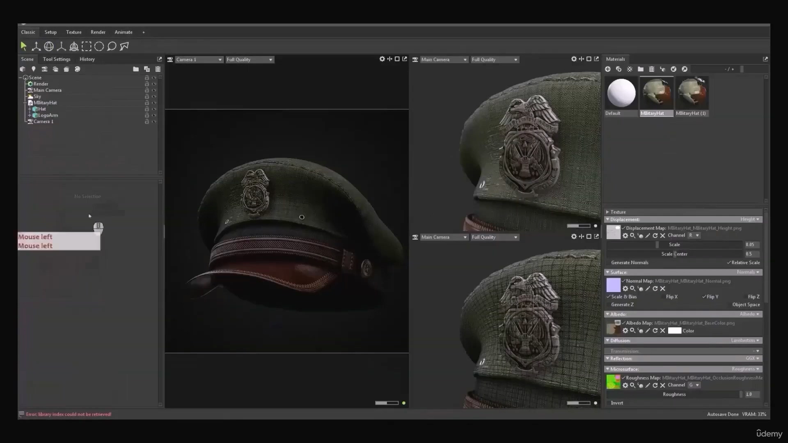Toggle Scale & Bias checkbox
788x443 pixels.
(609, 297)
